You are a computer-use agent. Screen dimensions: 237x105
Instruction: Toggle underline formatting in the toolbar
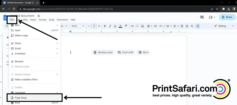[115, 26]
